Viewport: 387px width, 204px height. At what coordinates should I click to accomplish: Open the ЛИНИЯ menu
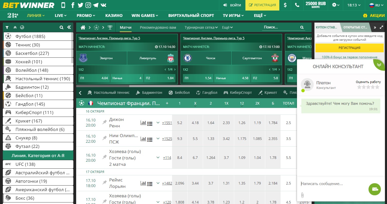[36, 15]
